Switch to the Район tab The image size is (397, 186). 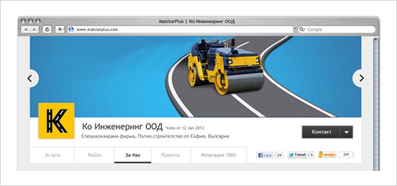tap(94, 155)
